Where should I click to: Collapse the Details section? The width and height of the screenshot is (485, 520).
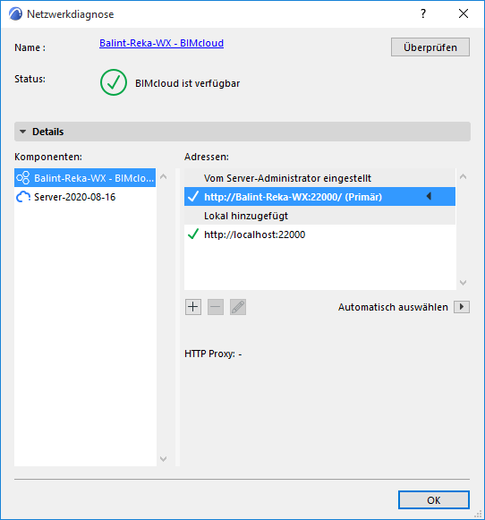[x=23, y=132]
